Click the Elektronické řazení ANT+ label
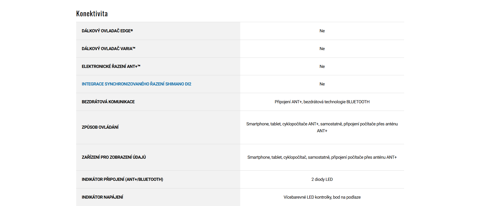Viewport: 481px width, 206px height. 111,66
